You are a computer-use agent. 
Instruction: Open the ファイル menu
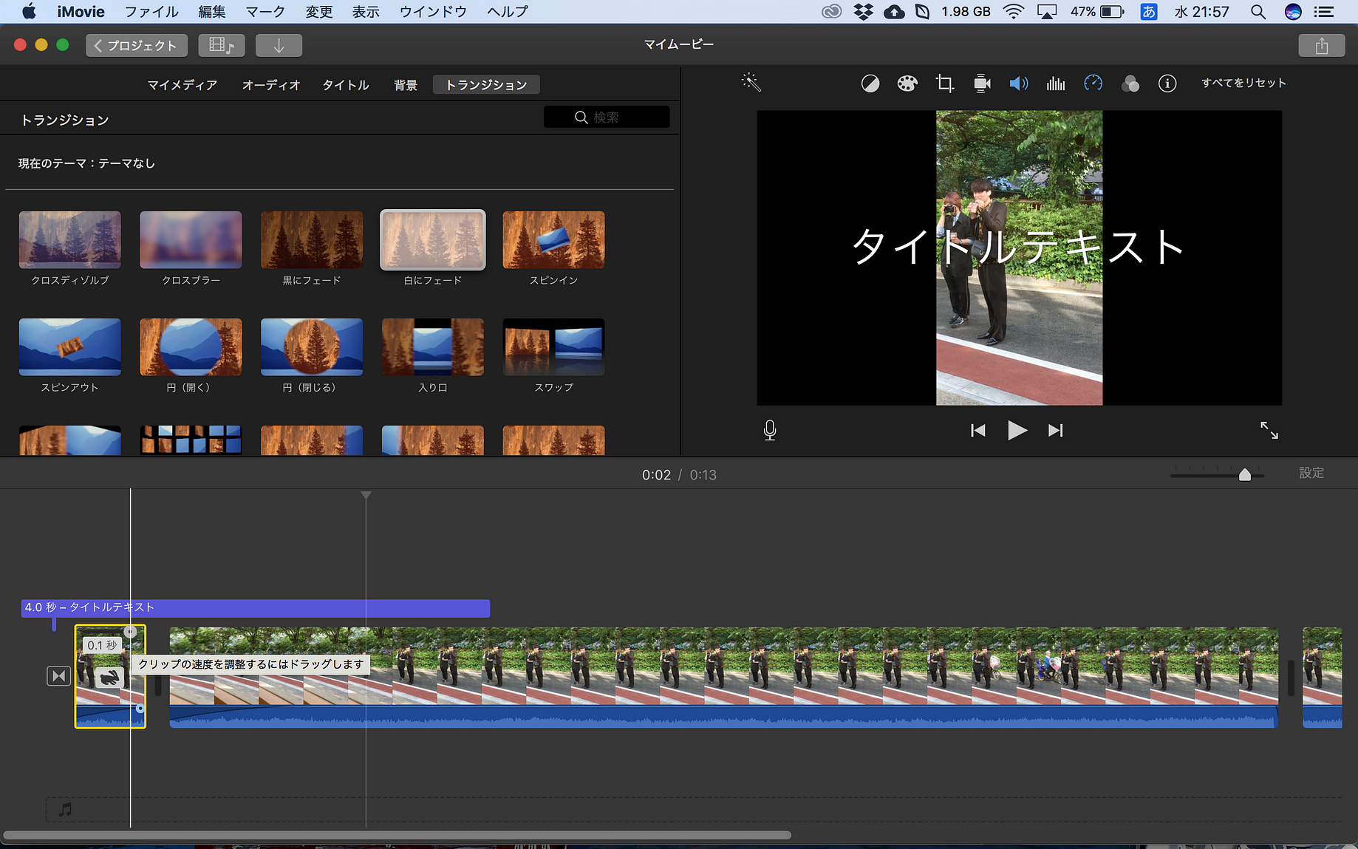151,12
